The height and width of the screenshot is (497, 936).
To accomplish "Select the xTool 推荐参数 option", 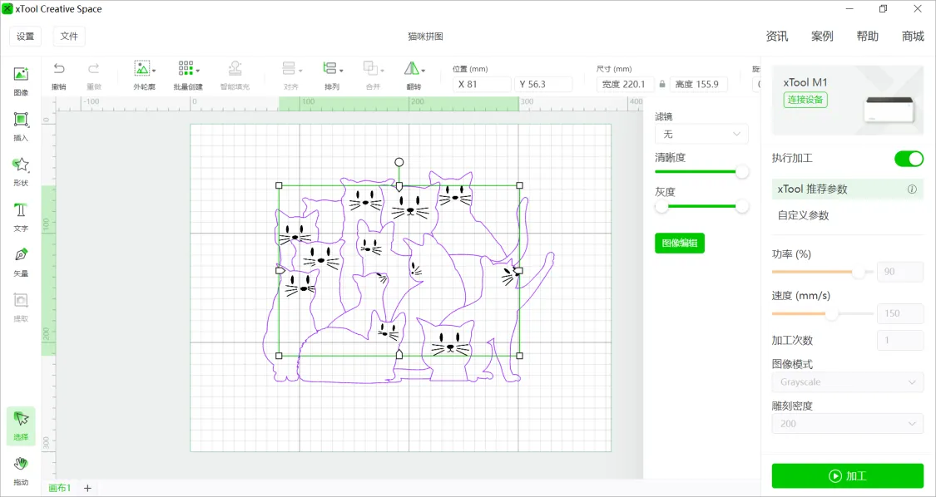I will coord(848,189).
